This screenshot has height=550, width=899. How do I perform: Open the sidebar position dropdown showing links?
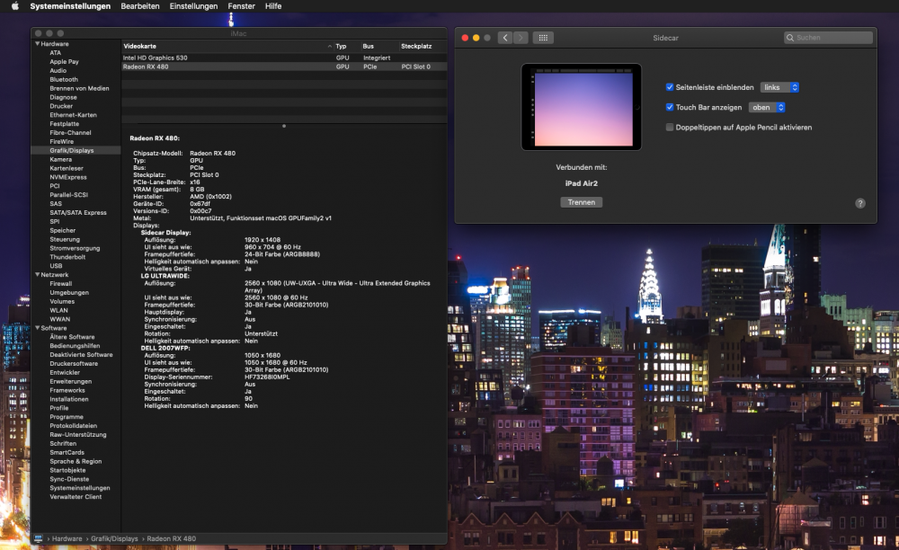[x=779, y=87]
